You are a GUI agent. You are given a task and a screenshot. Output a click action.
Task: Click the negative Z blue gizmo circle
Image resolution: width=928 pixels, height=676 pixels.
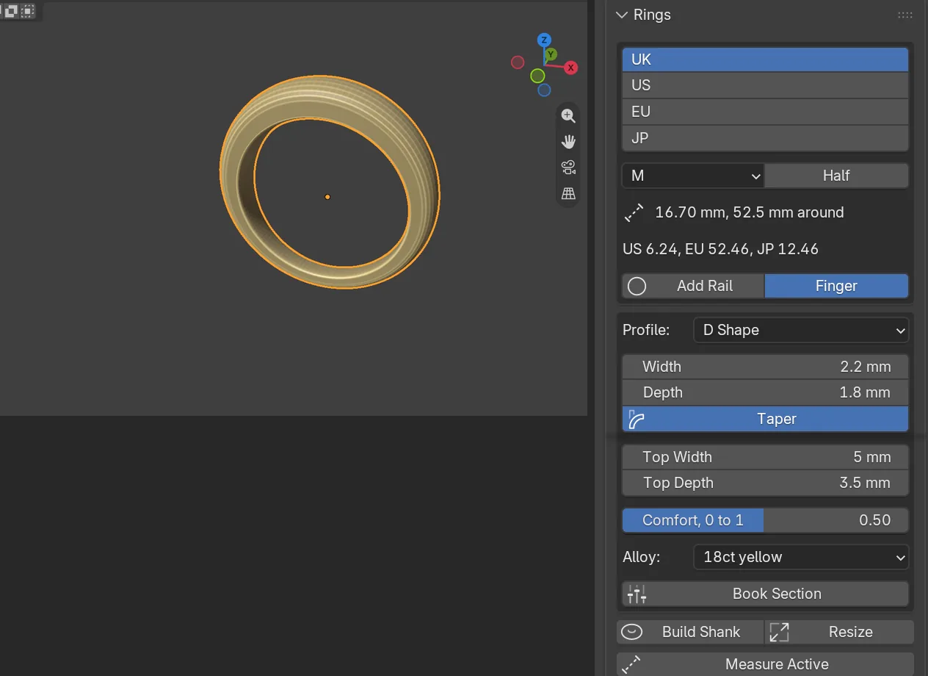click(x=544, y=90)
